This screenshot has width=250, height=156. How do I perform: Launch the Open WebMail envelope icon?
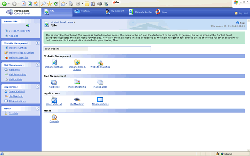(54, 100)
